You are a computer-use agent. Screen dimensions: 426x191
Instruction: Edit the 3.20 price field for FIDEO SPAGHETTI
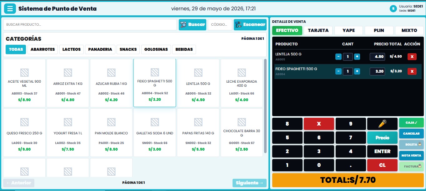pyautogui.click(x=377, y=71)
